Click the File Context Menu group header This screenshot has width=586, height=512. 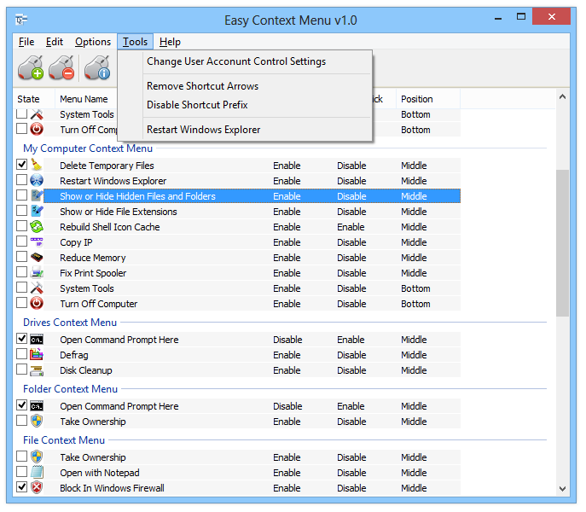tap(64, 440)
